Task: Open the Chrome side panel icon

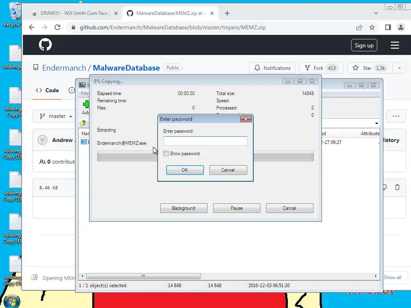Action: point(388,27)
